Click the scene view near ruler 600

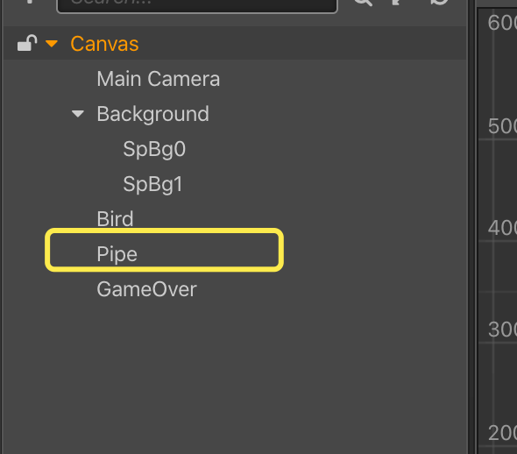(502, 23)
